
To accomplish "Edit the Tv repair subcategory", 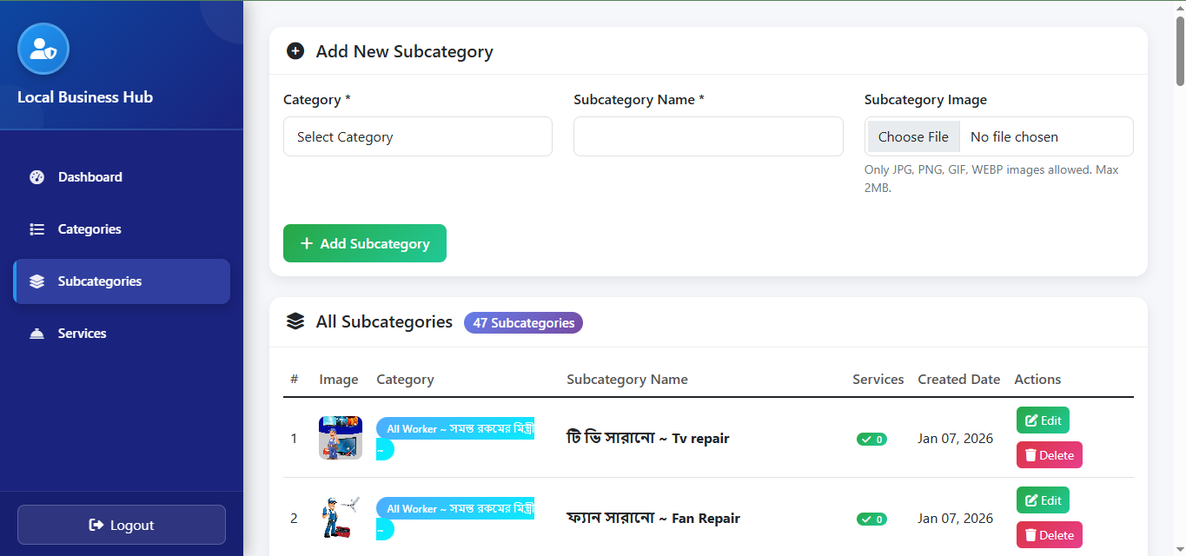I will (1043, 420).
